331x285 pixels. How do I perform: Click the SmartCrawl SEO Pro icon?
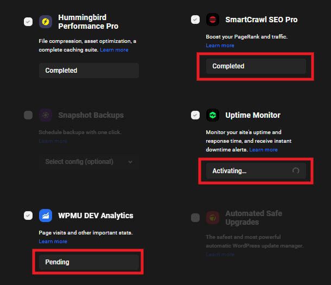pos(213,20)
